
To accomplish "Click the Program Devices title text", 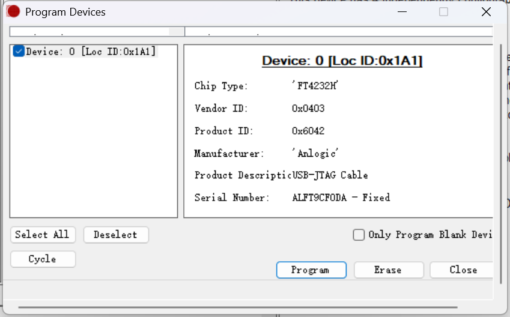I will (x=65, y=12).
